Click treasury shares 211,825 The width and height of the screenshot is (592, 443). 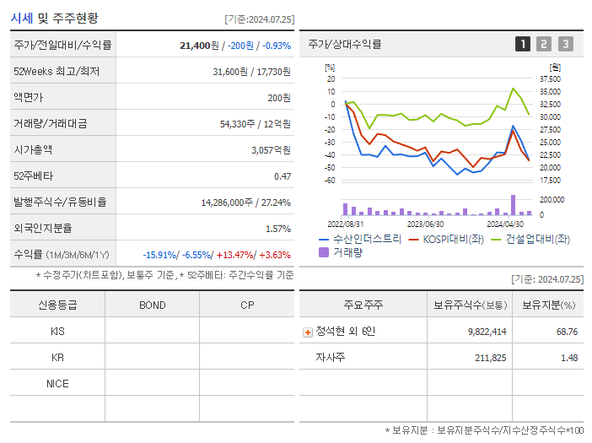tap(491, 358)
